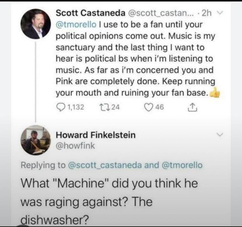Image resolution: width=242 pixels, height=227 pixels.
Task: Open the @howfink handle
Action: (75, 145)
